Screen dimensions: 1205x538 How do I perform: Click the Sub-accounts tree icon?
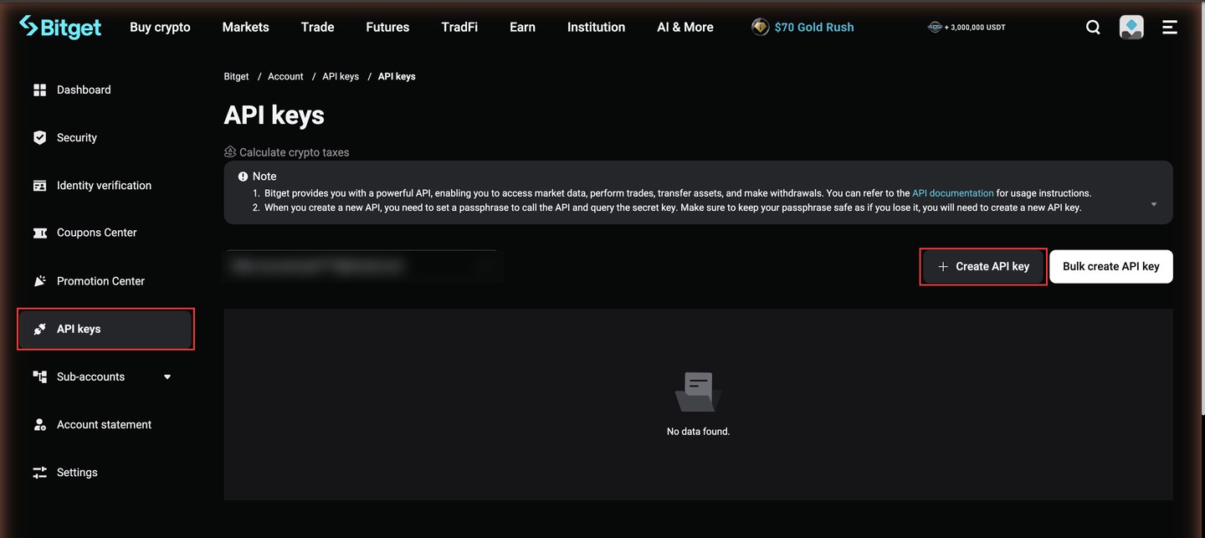point(39,377)
